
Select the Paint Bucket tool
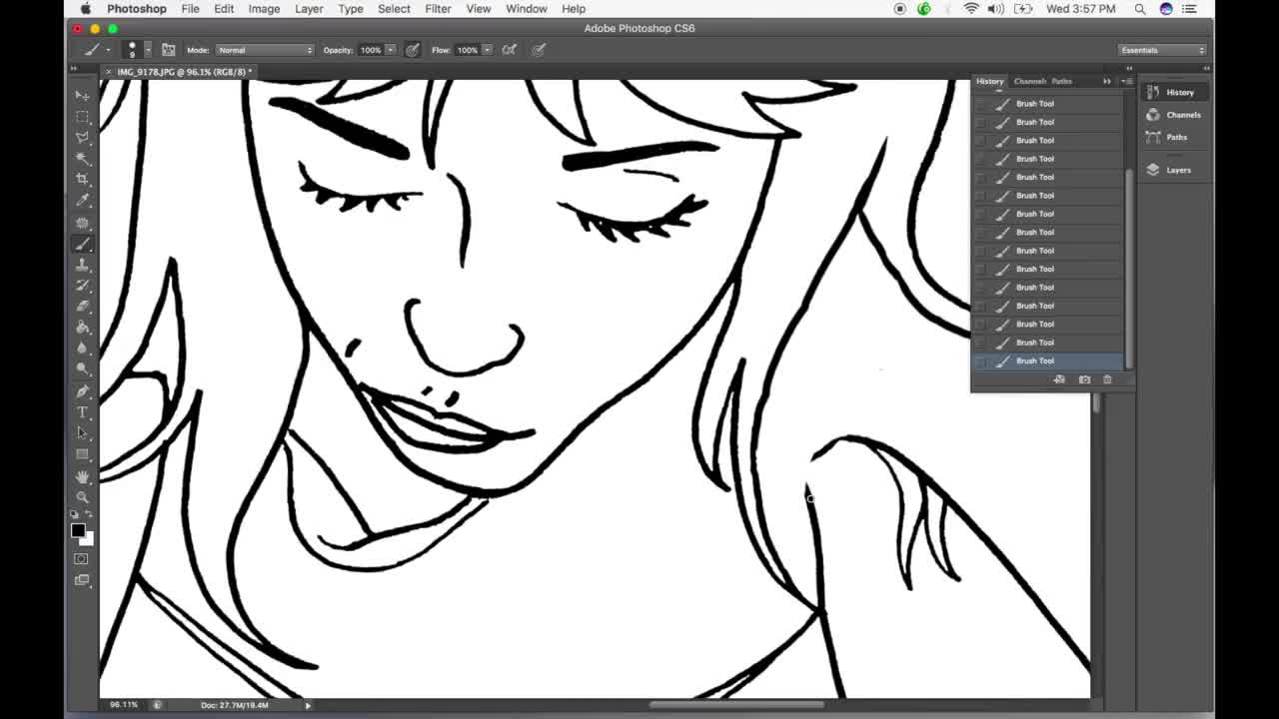[83, 328]
